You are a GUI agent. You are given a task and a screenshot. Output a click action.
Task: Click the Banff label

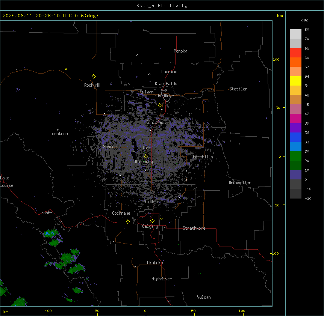coord(47,213)
